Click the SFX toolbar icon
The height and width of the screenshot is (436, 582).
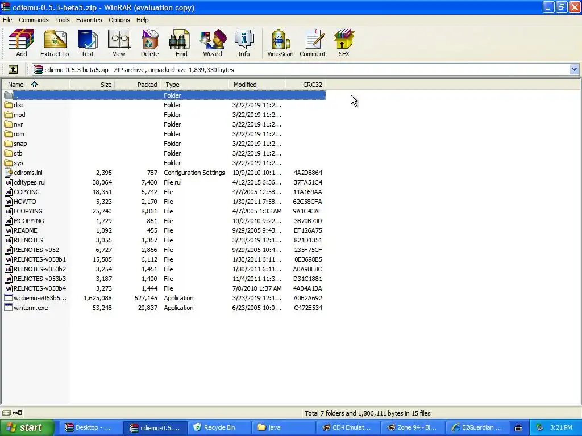[x=344, y=43]
